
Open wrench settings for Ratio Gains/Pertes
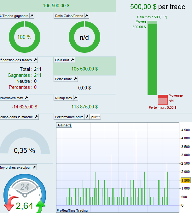87,16
